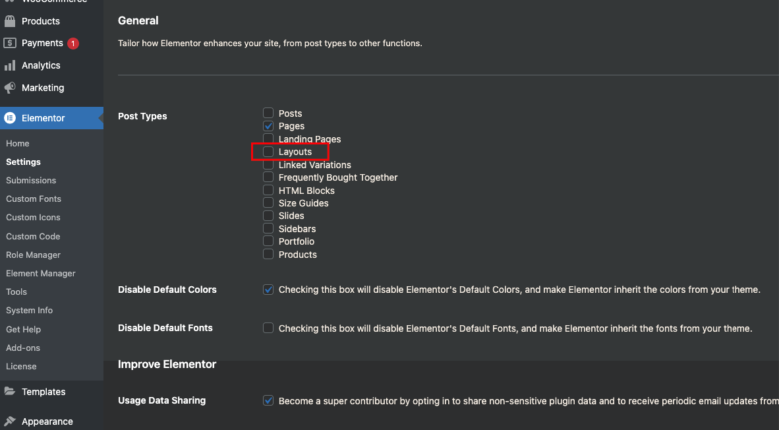Uncheck the Pages post type checkbox
Screen dimensions: 779x430
(268, 126)
